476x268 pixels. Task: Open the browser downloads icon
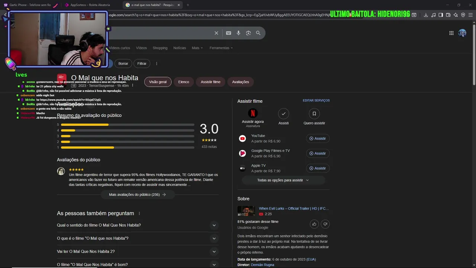426,15
